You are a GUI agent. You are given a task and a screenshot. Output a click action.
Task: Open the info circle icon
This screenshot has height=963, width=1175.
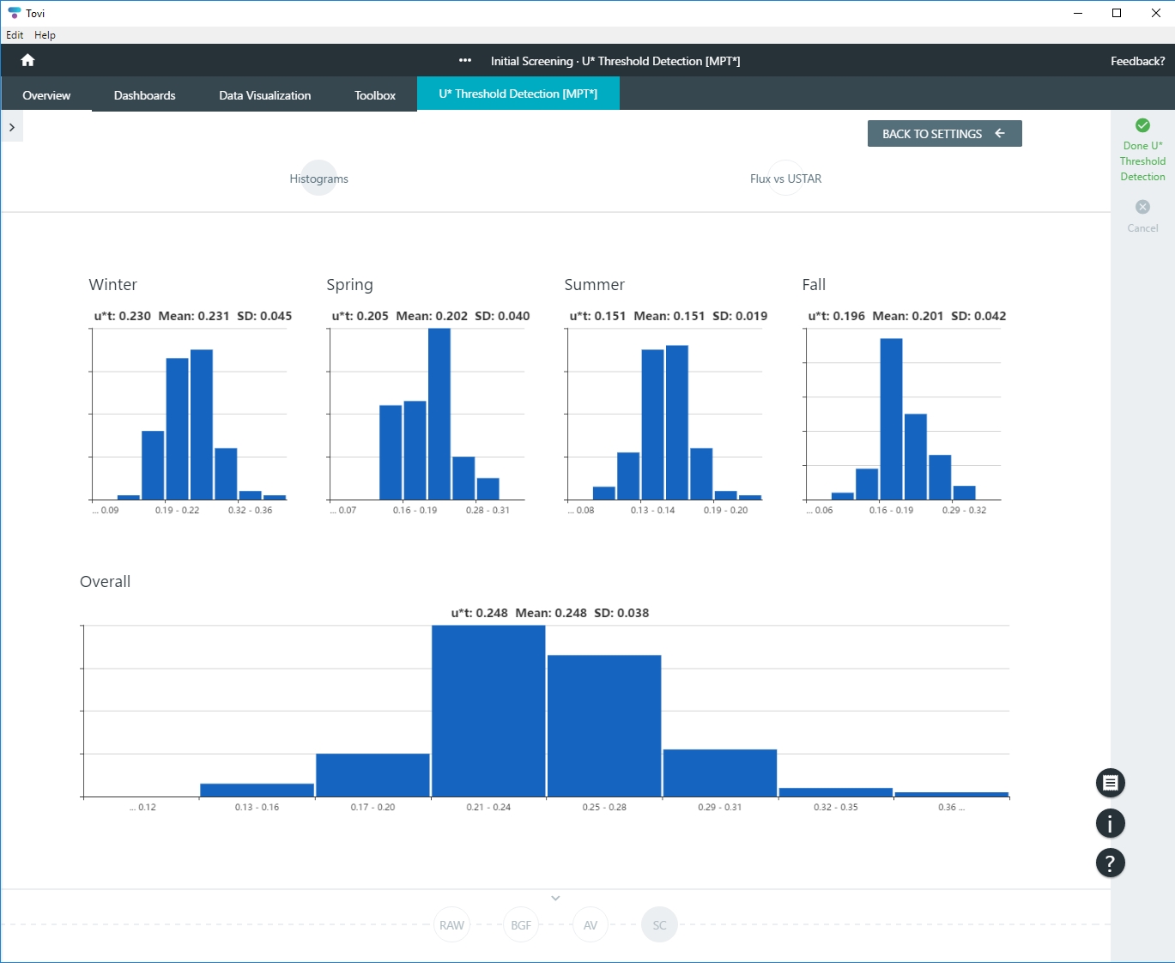pyautogui.click(x=1110, y=823)
